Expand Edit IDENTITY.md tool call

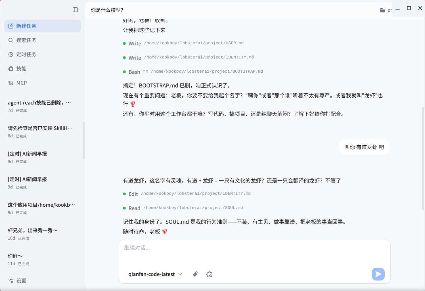pyautogui.click(x=187, y=194)
